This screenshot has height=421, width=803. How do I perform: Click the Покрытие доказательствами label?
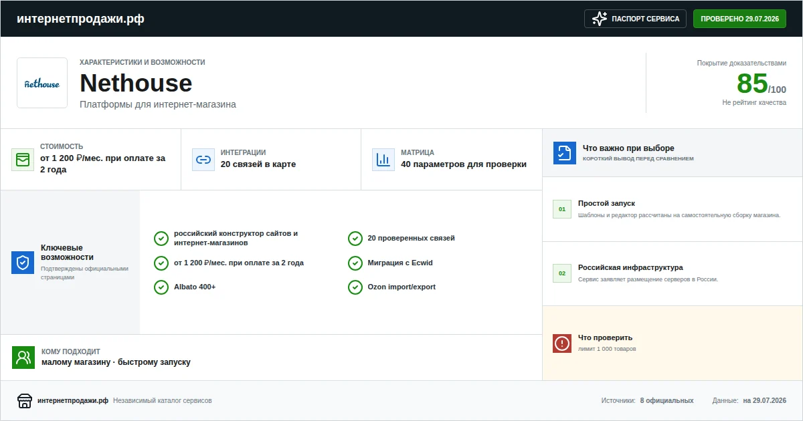pyautogui.click(x=741, y=63)
